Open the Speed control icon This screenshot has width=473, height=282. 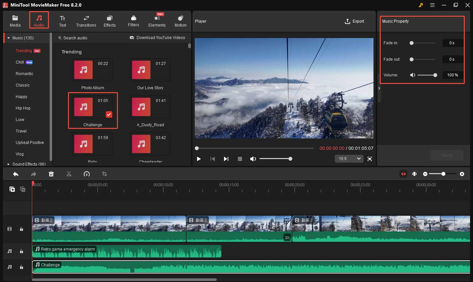tap(87, 174)
